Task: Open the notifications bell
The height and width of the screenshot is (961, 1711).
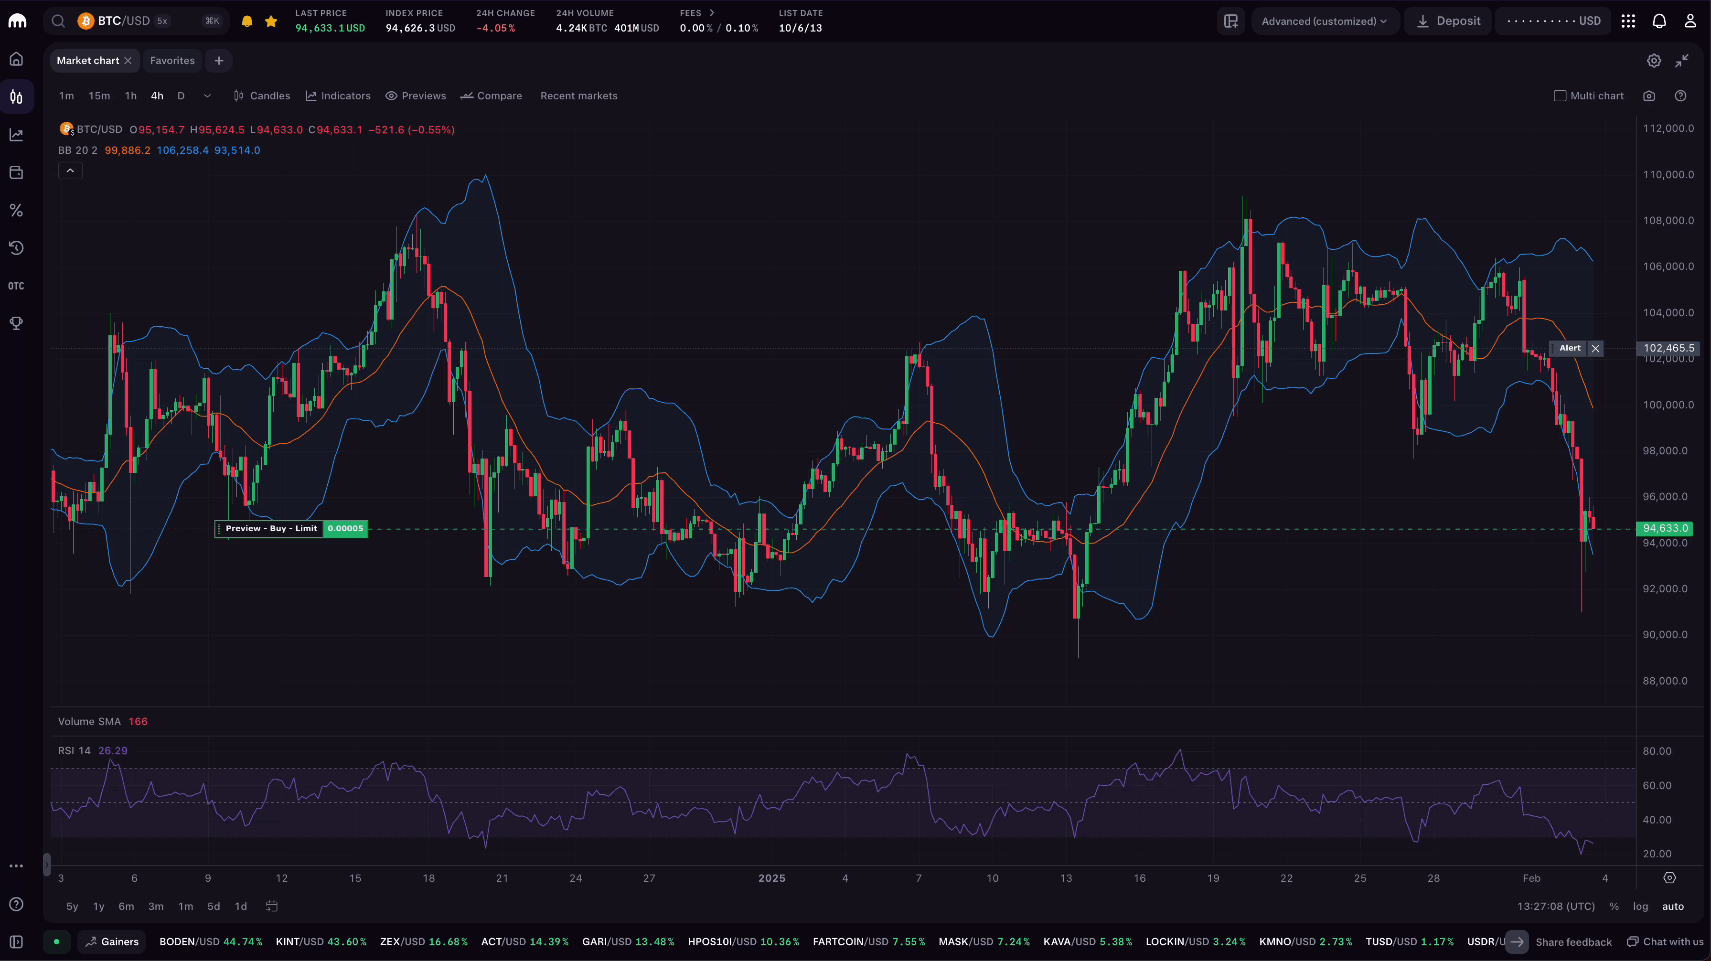Action: 1659,21
